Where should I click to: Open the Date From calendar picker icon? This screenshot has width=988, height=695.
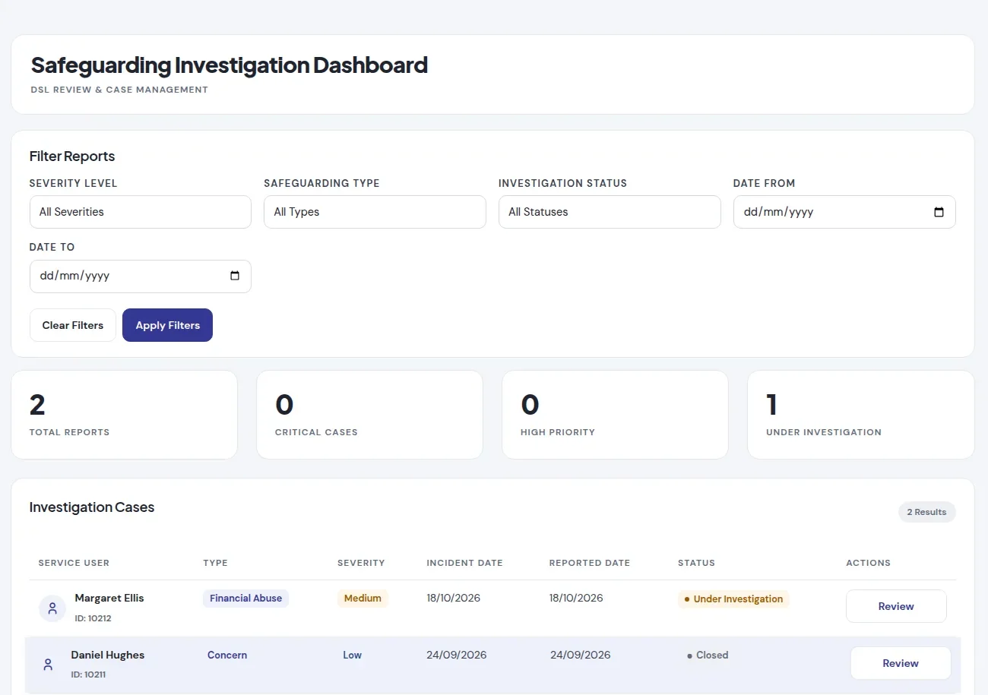tap(939, 212)
